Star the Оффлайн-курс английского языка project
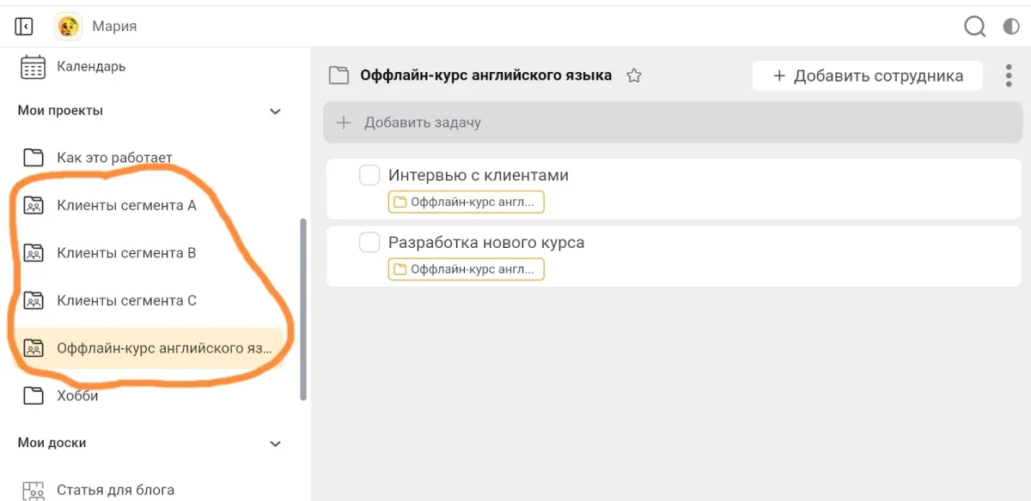This screenshot has width=1031, height=501. 634,75
